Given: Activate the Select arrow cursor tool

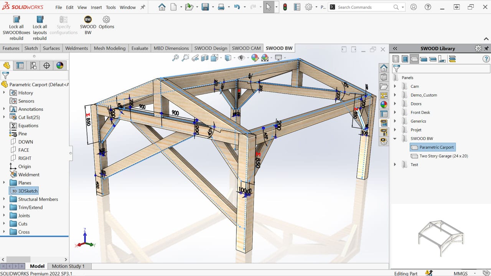Looking at the screenshot, I should [269, 7].
